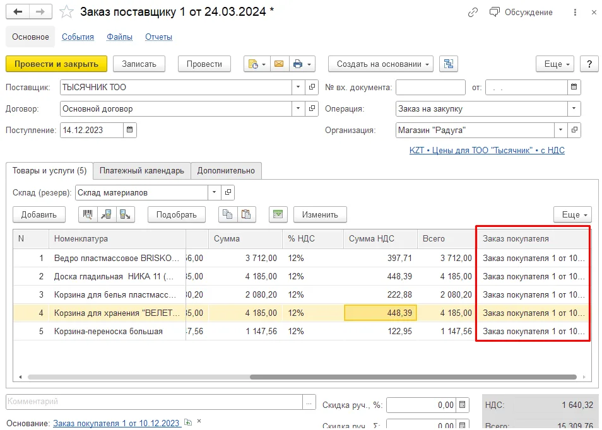This screenshot has height=430, width=602.
Task: Paste rows with the clipboard icon in the table toolbar
Action: pos(246,214)
